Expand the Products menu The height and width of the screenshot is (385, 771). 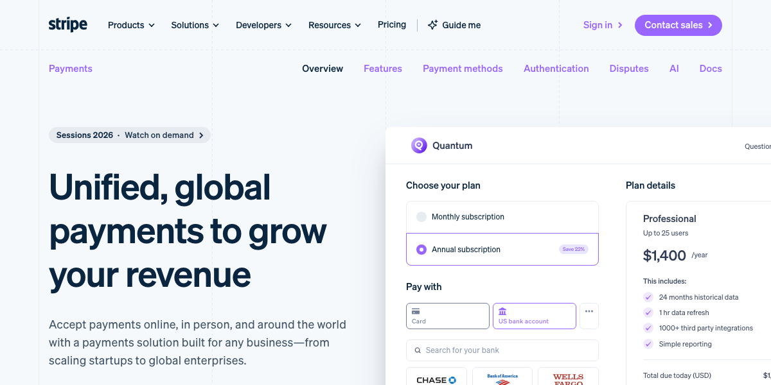coord(131,25)
